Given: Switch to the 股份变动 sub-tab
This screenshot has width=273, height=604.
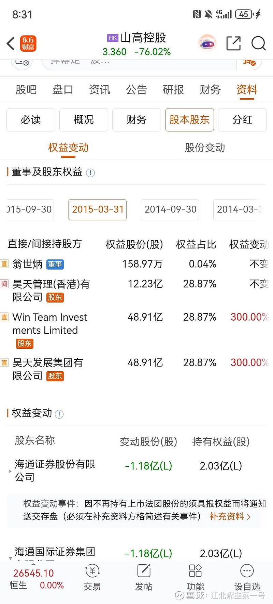Looking at the screenshot, I should [205, 148].
